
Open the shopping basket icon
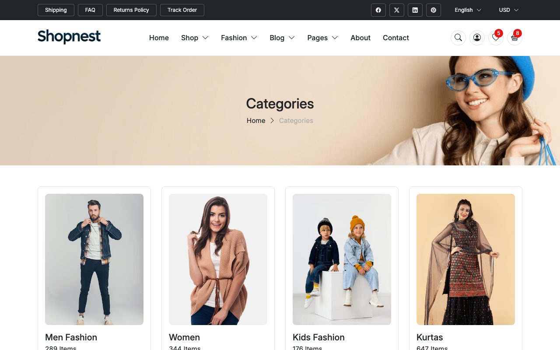[x=514, y=38]
